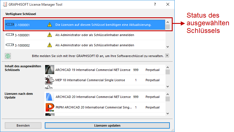Open the question mark help button
The image size is (234, 132).
(x=155, y=5)
